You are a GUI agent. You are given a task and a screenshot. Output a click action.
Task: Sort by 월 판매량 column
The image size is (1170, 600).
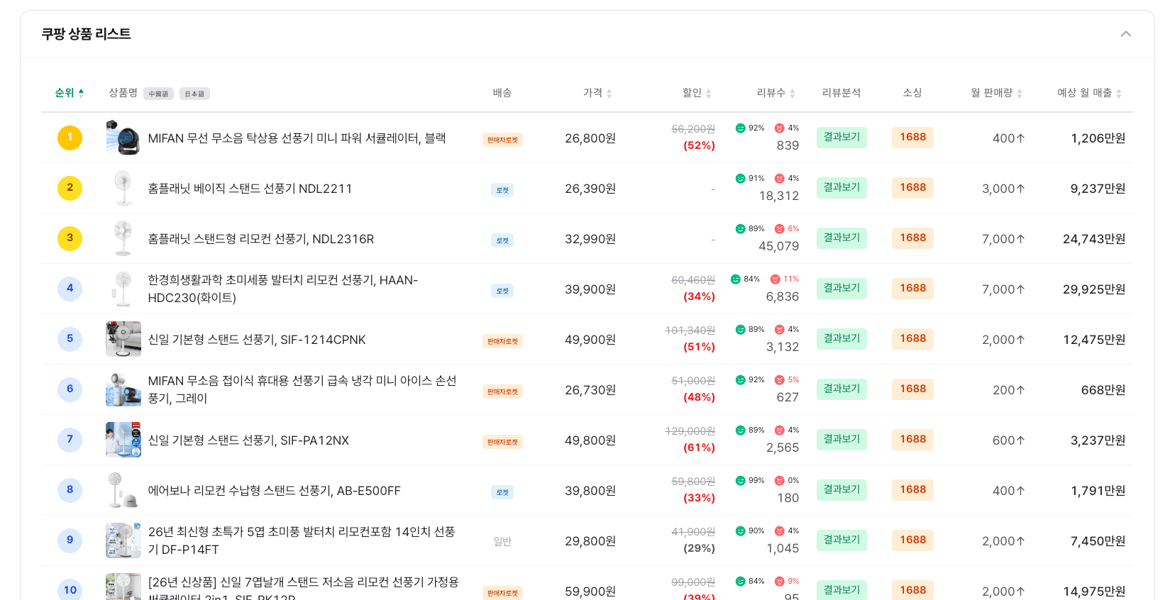coord(996,93)
